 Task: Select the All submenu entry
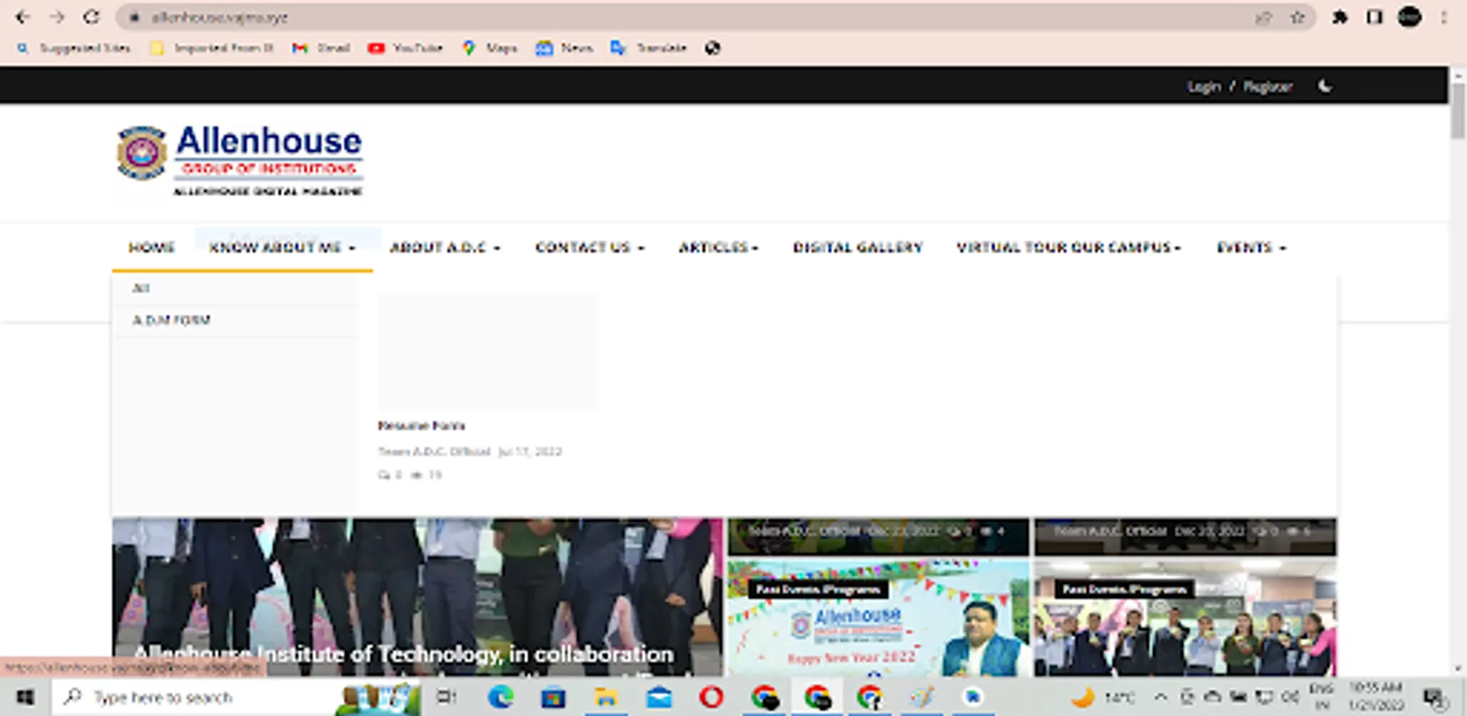[141, 288]
